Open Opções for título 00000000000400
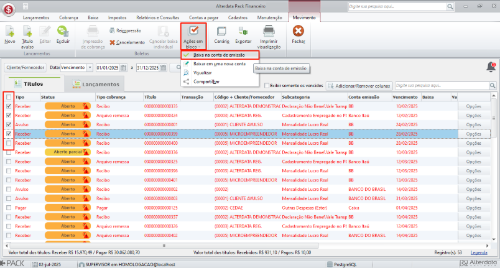Viewport: 500px width, 268px height. pyautogui.click(x=473, y=143)
